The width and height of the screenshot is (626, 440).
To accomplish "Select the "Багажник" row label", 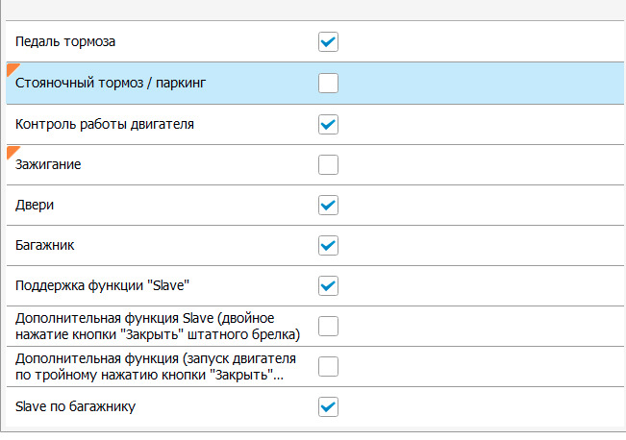I will point(46,245).
